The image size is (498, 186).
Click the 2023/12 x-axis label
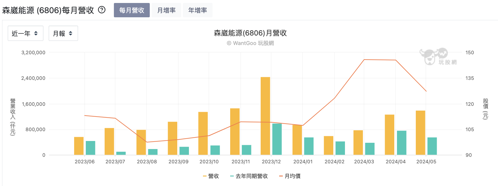pos(271,162)
